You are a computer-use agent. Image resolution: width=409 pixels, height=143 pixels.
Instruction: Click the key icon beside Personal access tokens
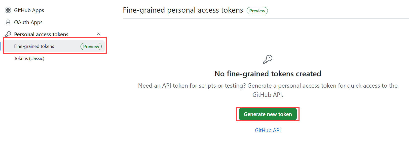coord(8,34)
